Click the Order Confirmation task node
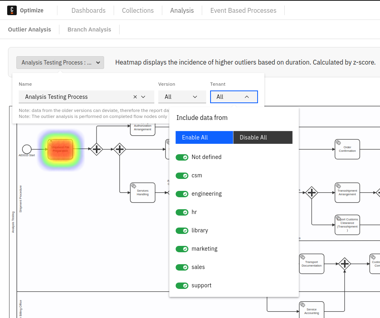This screenshot has width=380, height=318. (347, 149)
